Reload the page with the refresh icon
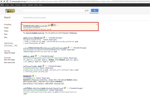The image size is (150, 95). pyautogui.click(x=7, y=1)
